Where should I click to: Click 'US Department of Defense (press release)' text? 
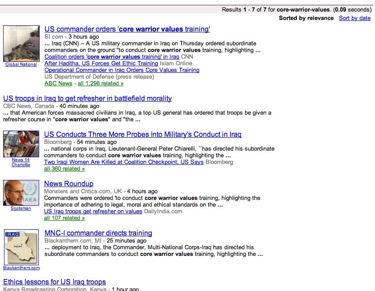(x=99, y=77)
